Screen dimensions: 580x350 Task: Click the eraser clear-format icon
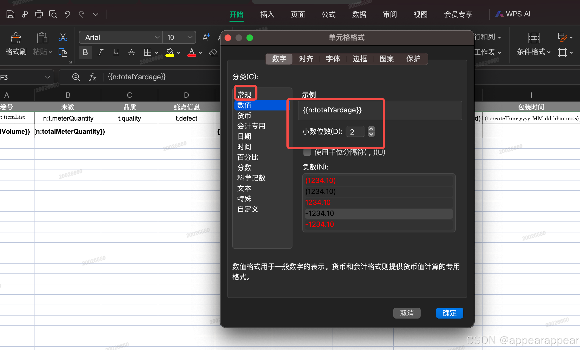[x=213, y=52]
